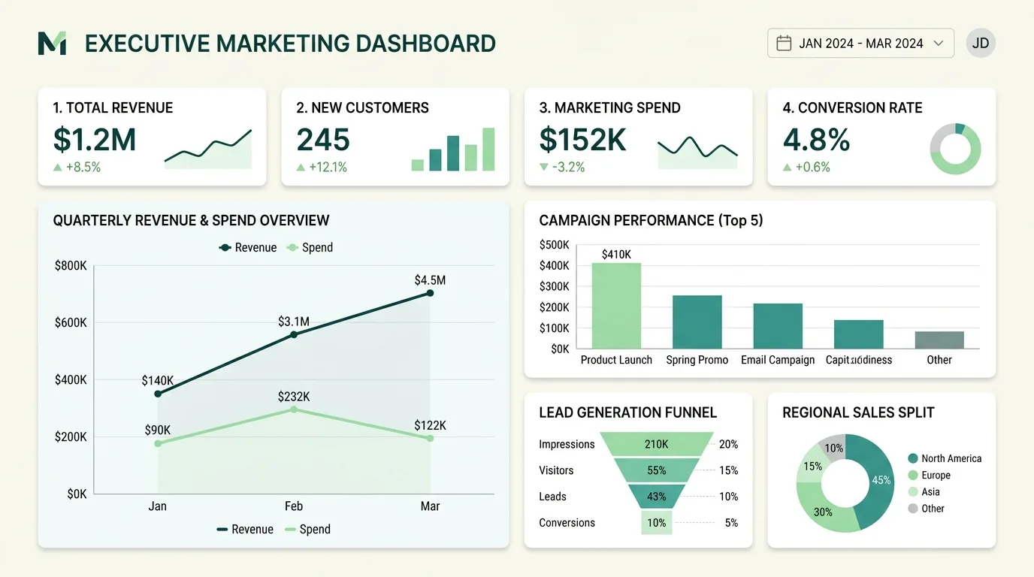Toggle Revenue in the legend below the line chart

tap(245, 529)
